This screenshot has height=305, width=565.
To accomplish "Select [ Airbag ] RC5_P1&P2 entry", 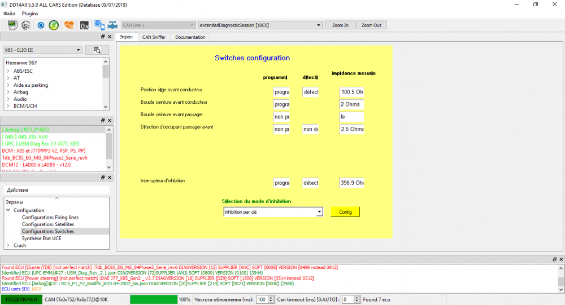I will pos(26,130).
